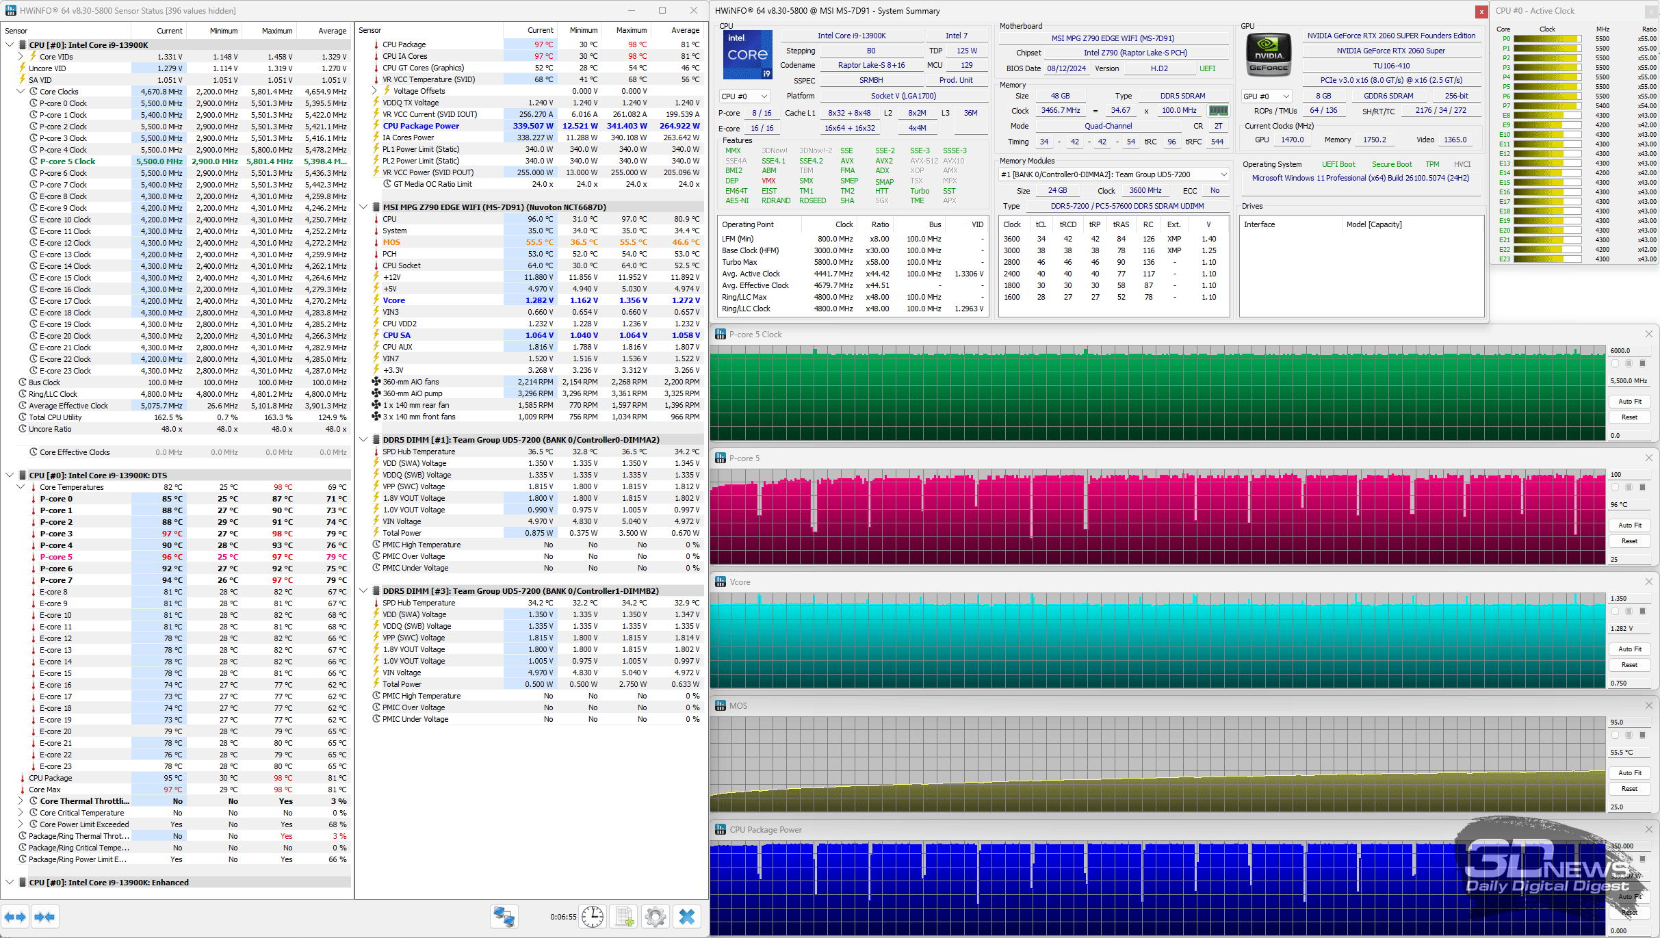
Task: Click Auto Fit in P-core 5 Clock graph
Action: [1629, 402]
